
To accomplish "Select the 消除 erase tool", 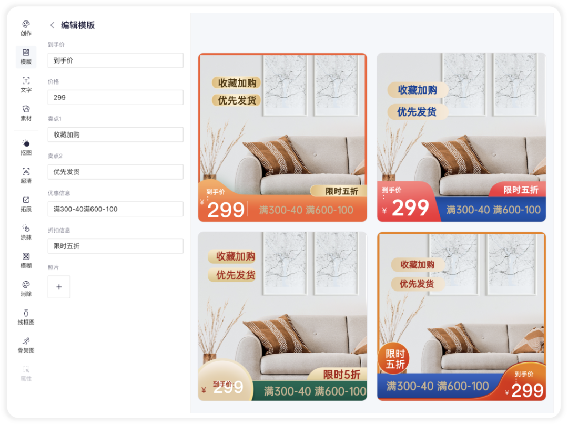I will 26,288.
